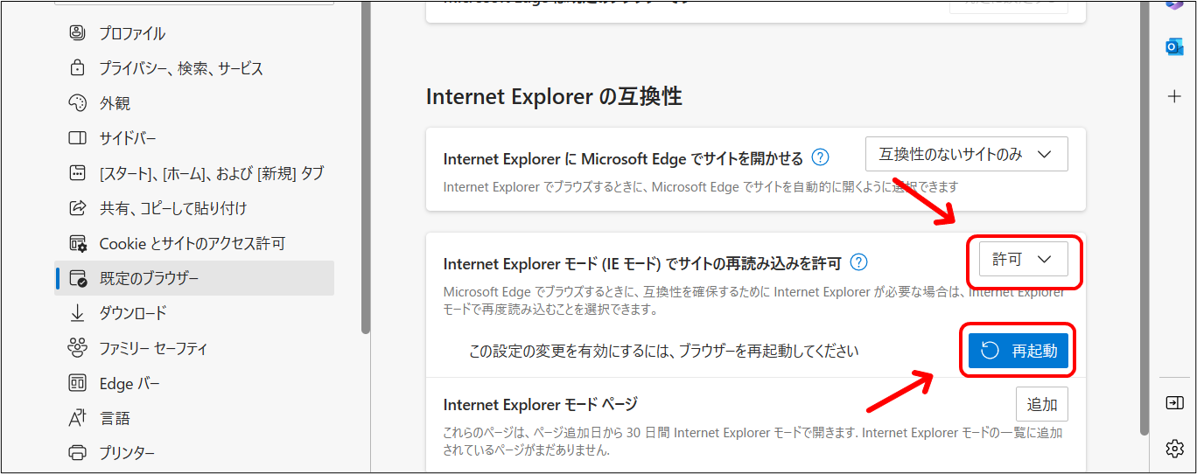Click the download arrow icon beside ダウンロード
This screenshot has width=1197, height=474.
[x=78, y=313]
